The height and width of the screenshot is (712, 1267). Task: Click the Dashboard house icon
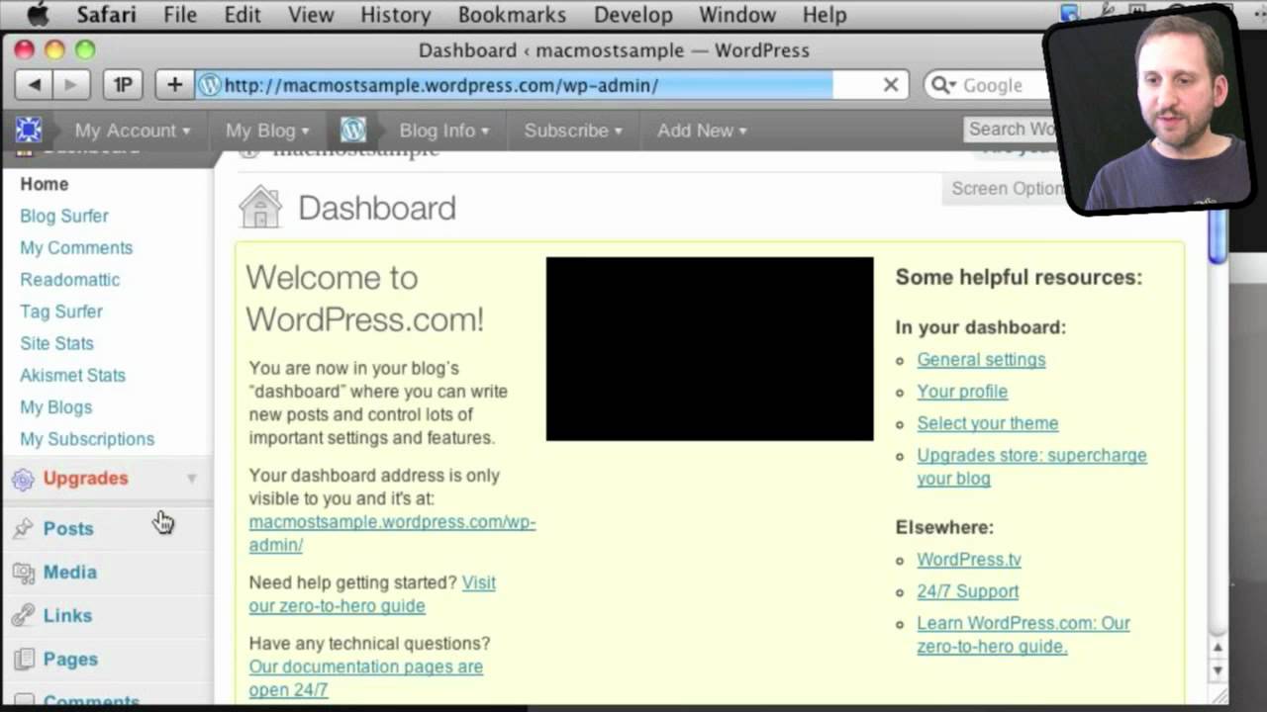click(x=260, y=208)
